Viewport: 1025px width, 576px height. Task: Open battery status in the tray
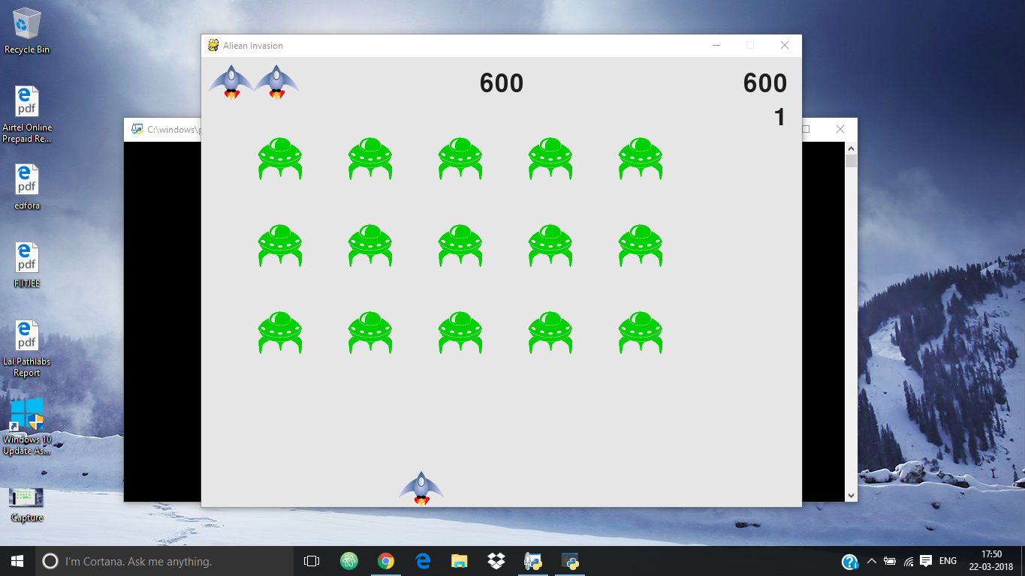tap(890, 561)
